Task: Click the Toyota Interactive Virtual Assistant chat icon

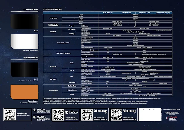Action: pos(35,117)
